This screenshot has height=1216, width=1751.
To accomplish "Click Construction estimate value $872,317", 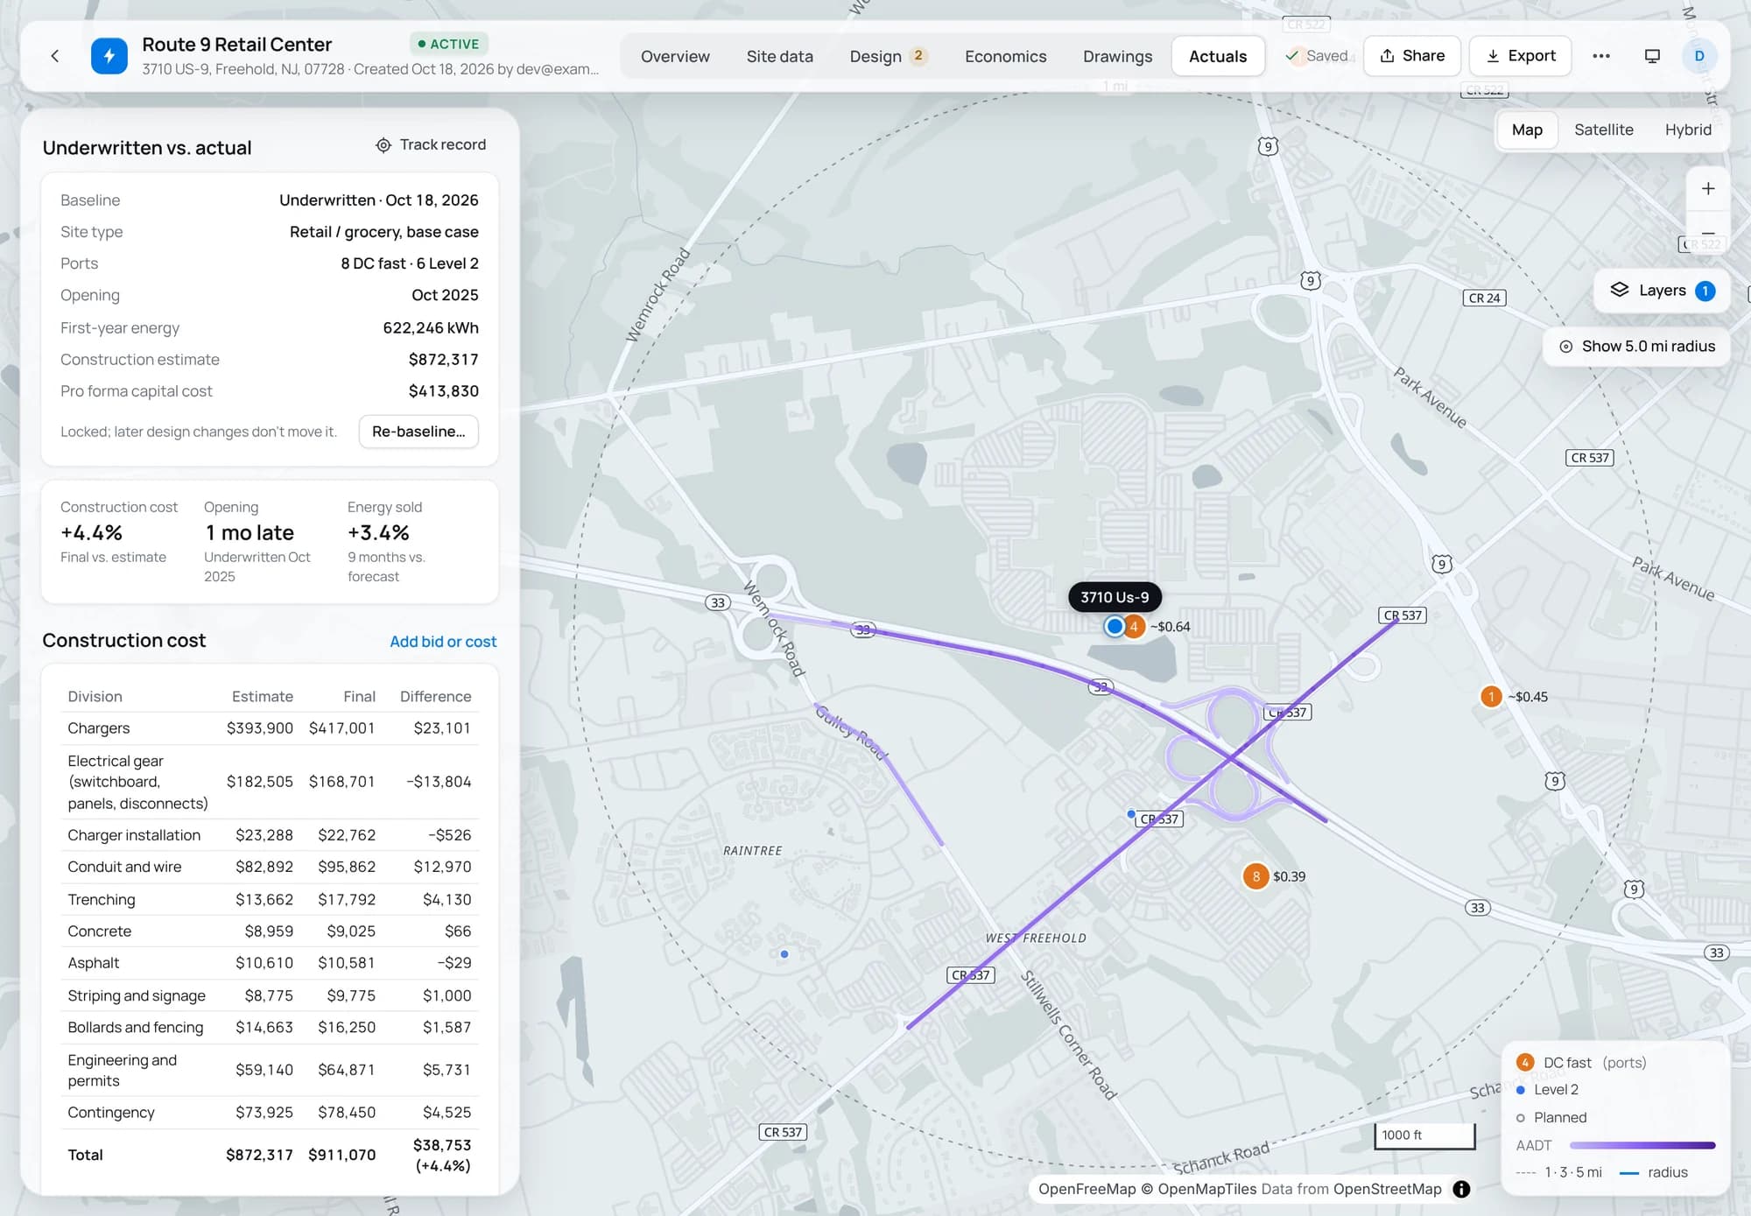I will [443, 360].
